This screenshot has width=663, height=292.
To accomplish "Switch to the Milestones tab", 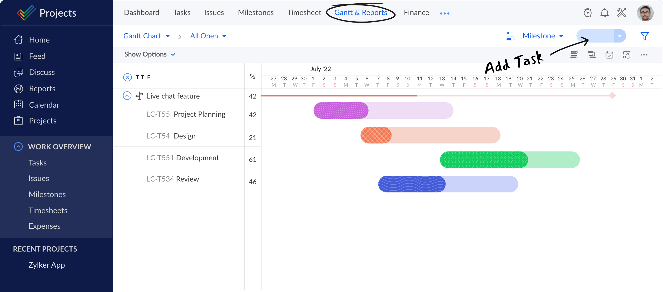I will pos(256,13).
